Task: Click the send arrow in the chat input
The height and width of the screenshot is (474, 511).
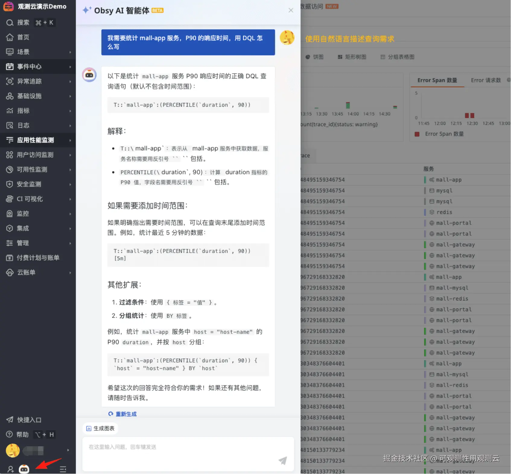Action: click(283, 460)
